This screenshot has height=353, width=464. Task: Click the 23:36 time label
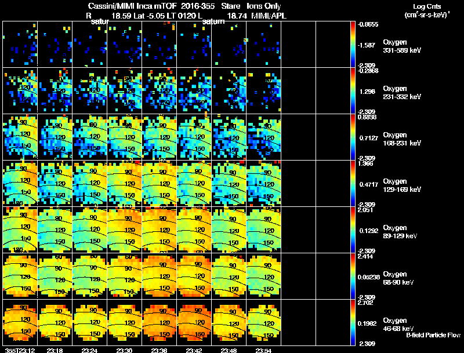click(159, 351)
